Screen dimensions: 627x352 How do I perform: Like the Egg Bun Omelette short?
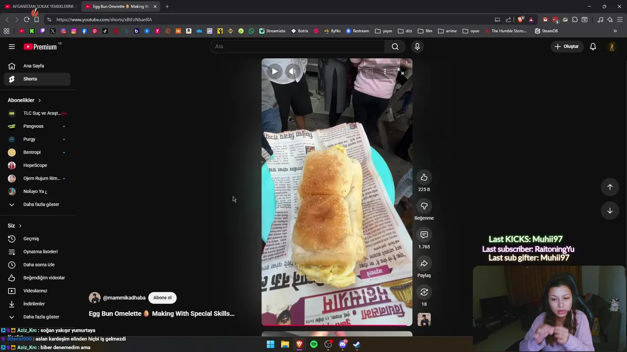[424, 177]
